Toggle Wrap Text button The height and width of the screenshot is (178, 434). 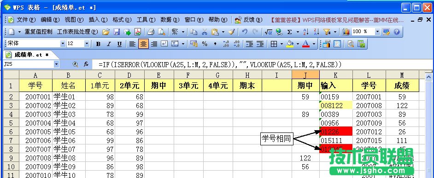click(x=164, y=44)
